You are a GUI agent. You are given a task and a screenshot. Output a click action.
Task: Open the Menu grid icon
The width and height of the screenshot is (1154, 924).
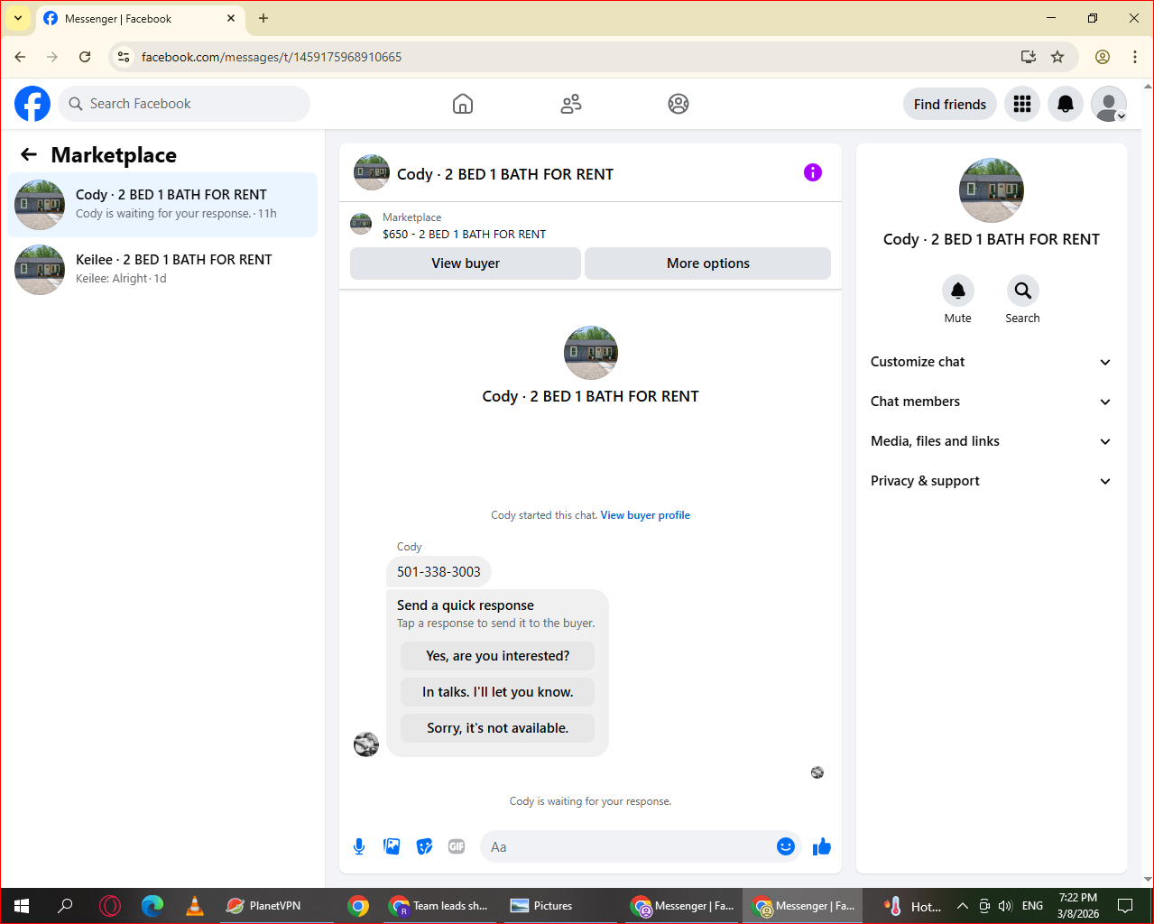[1022, 104]
